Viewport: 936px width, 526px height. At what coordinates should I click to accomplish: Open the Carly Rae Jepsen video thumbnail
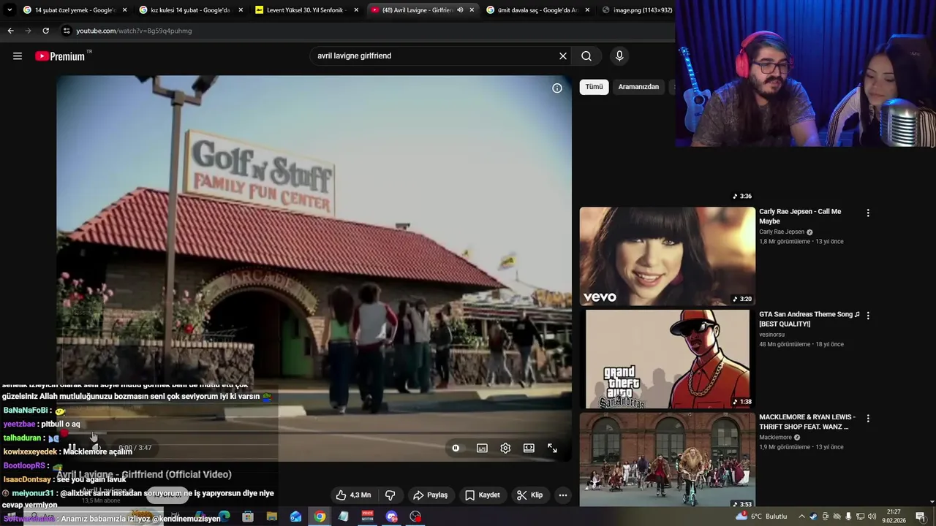[668, 256]
